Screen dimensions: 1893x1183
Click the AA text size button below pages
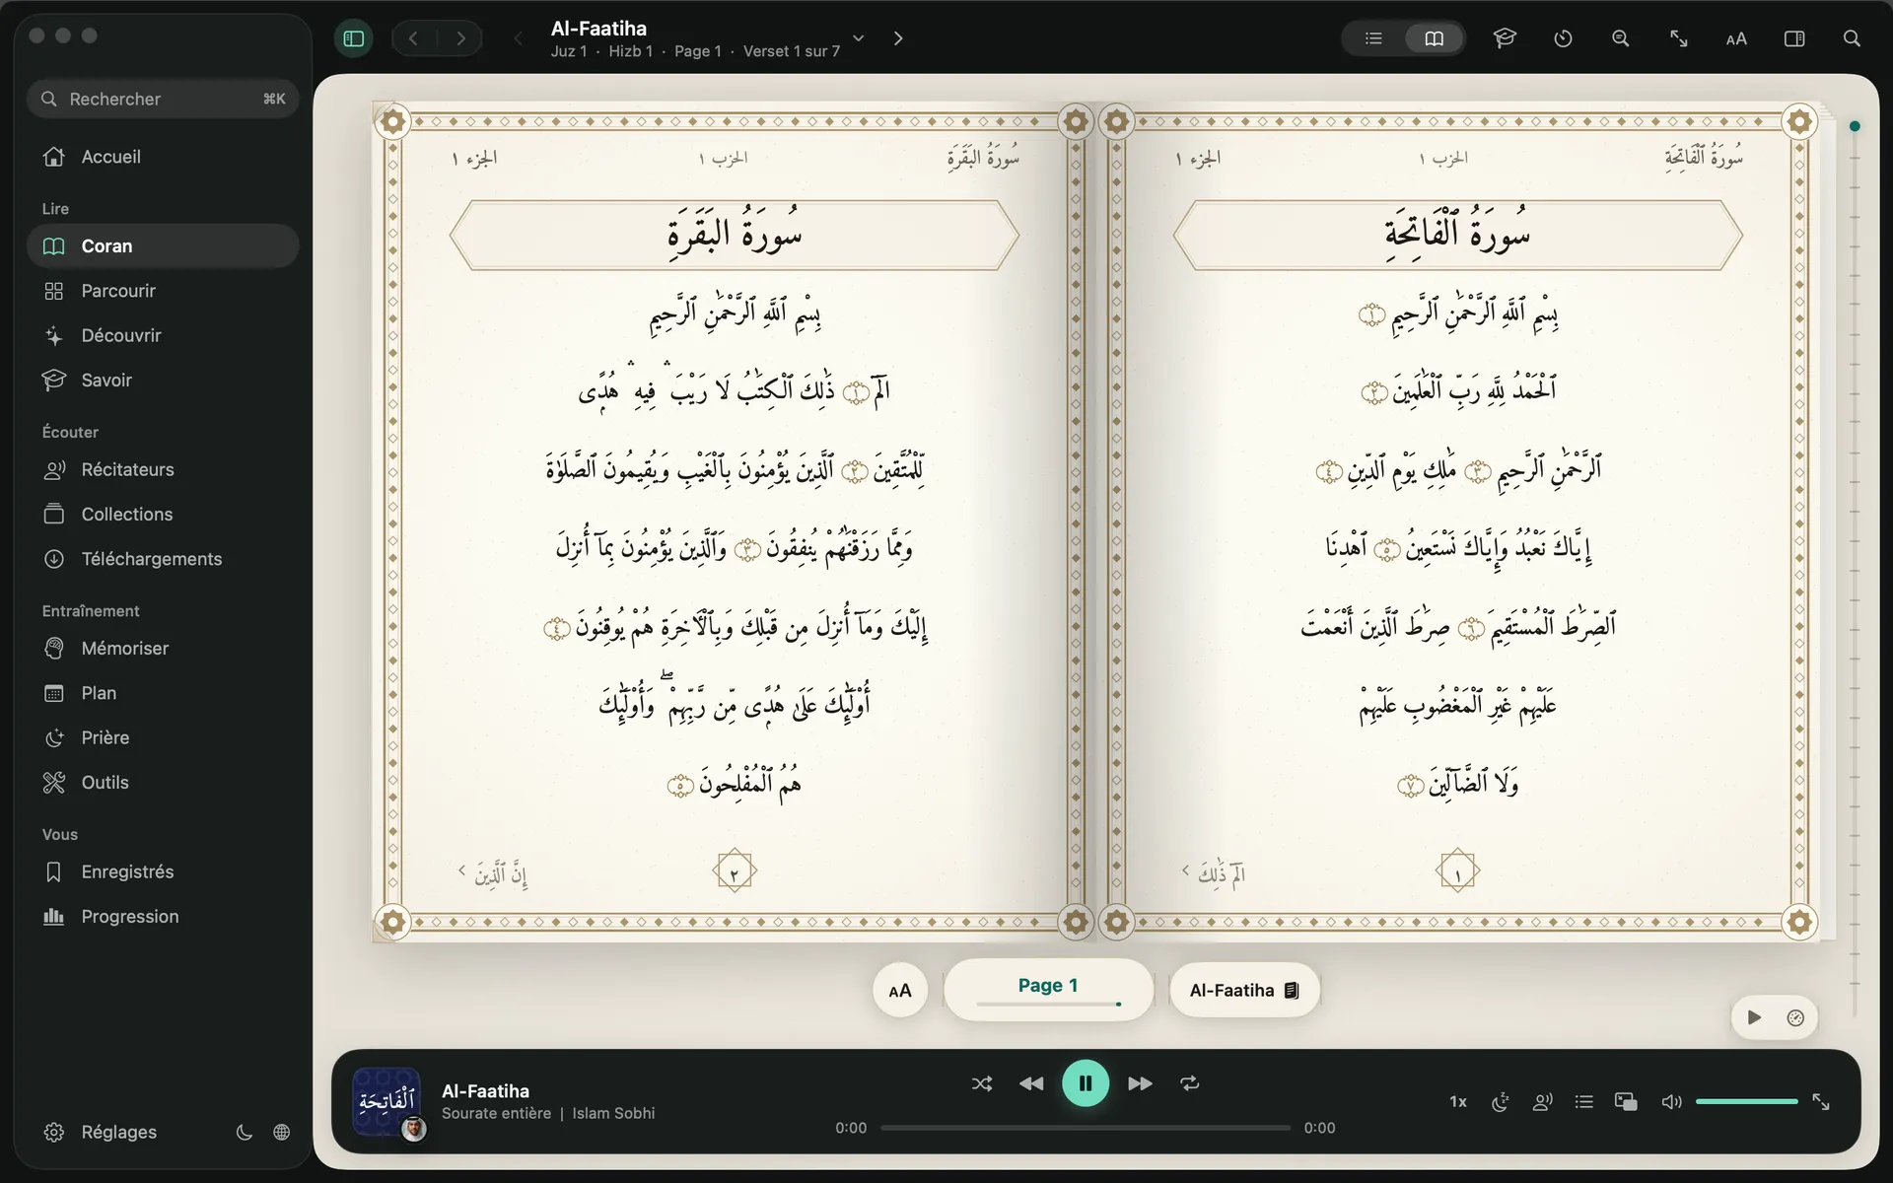(x=900, y=990)
